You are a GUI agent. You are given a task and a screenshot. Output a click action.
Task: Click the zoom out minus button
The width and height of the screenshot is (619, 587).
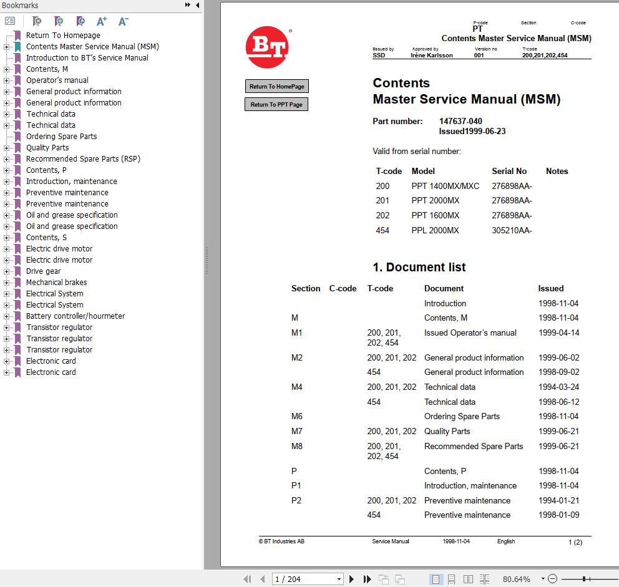553,579
